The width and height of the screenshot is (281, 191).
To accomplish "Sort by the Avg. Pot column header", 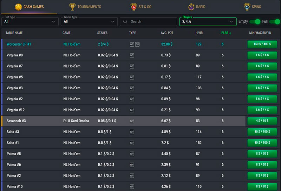I will [x=167, y=33].
